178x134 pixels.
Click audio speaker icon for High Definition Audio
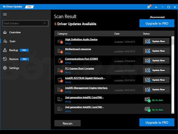click(60, 41)
